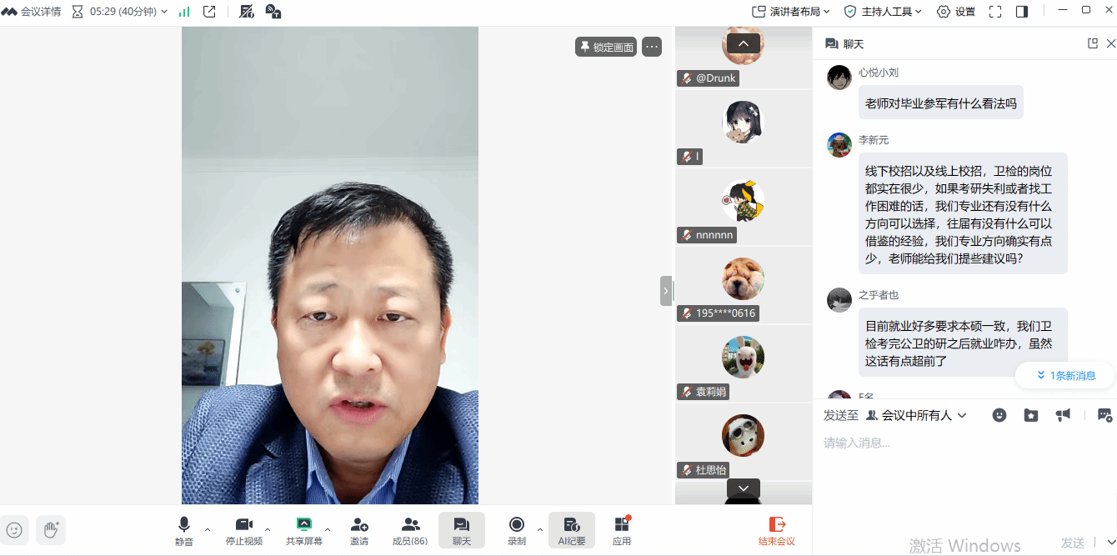Jump to the 1条新消息 new message

pos(1065,375)
